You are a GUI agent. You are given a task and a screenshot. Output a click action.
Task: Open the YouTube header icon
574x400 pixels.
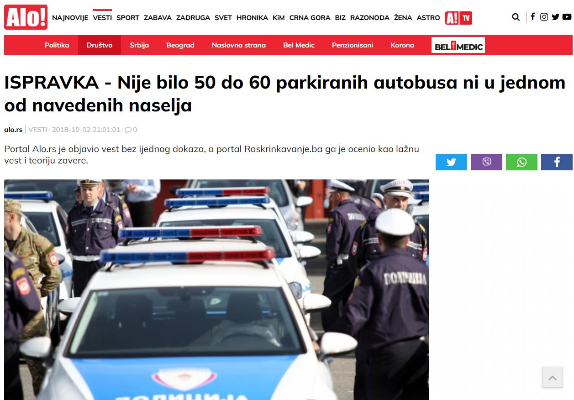coord(567,17)
